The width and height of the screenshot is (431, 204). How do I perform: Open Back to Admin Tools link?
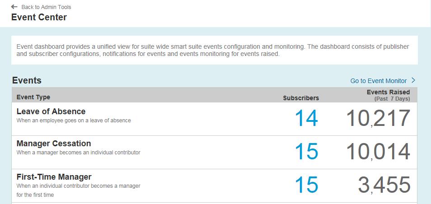click(x=46, y=7)
